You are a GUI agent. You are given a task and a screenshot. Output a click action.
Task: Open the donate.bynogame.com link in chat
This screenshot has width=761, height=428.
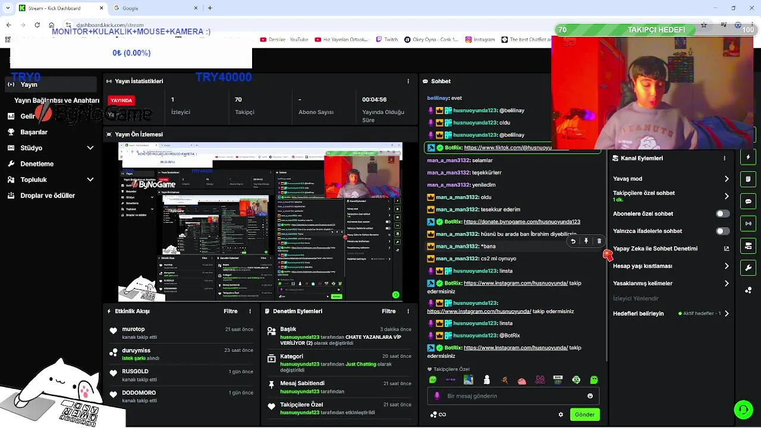pyautogui.click(x=521, y=222)
